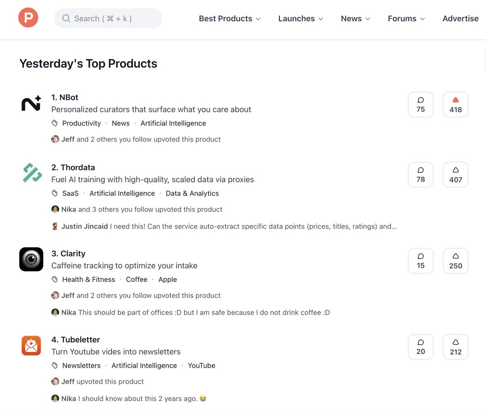Open the NBot product logo
Screen dimensions: 486x414
pyautogui.click(x=31, y=103)
